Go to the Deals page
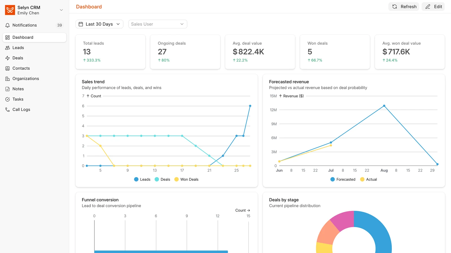451x253 pixels. pyautogui.click(x=34, y=58)
